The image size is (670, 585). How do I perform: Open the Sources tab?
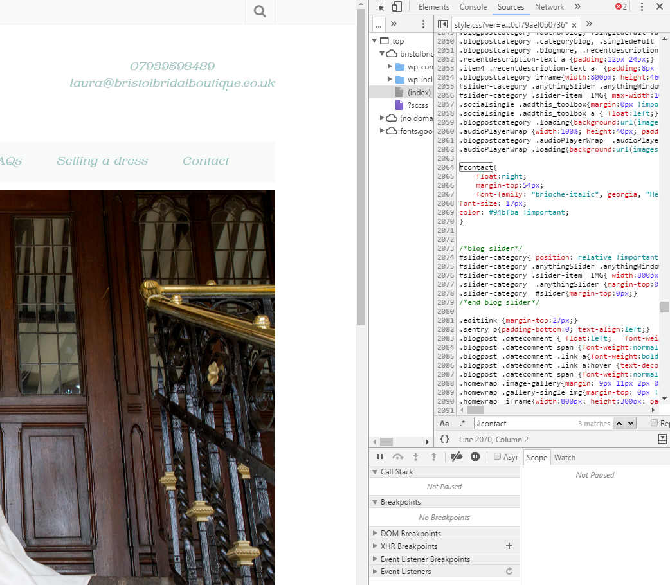tap(511, 7)
